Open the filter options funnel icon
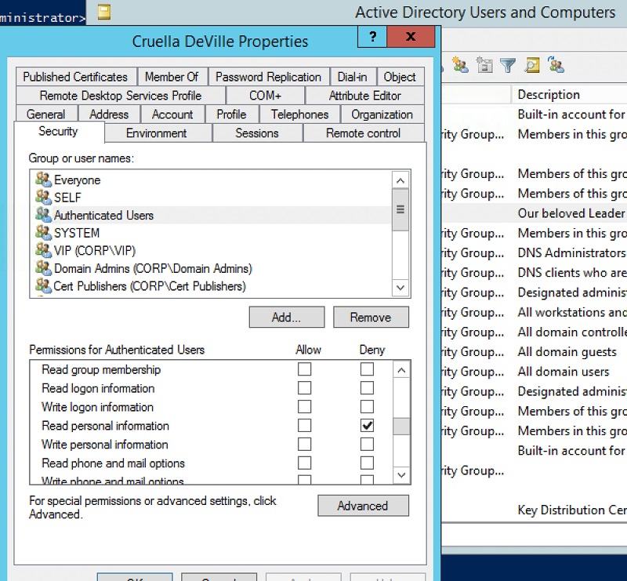627x581 pixels. [509, 66]
